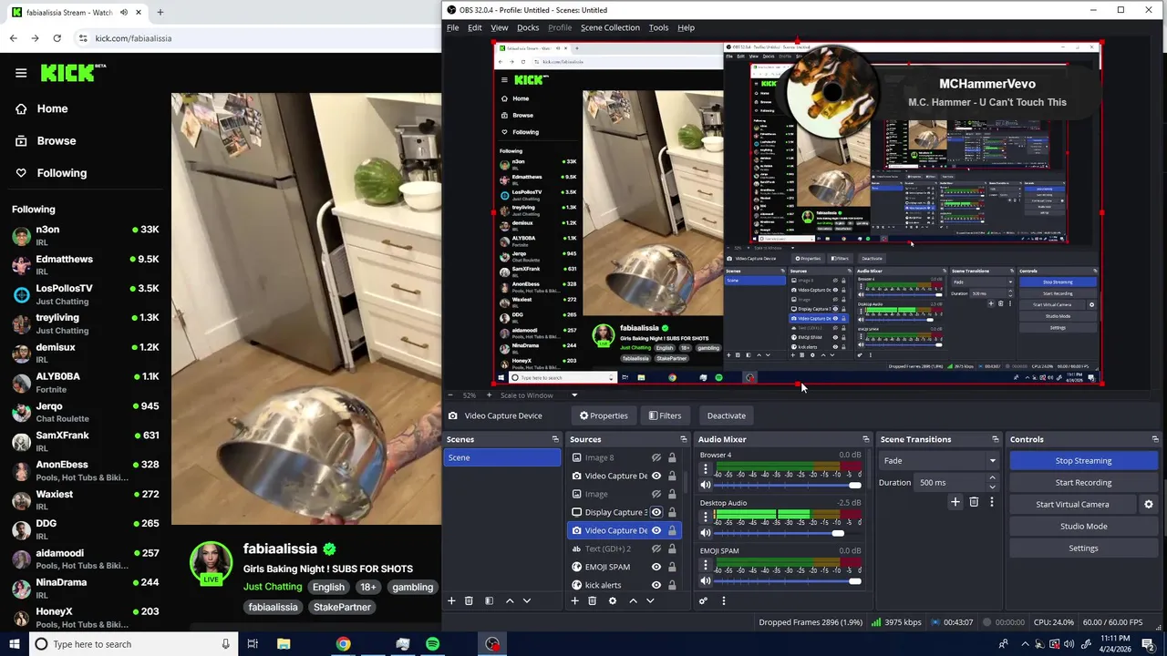
Task: Open the View menu in OBS
Action: pos(500,27)
